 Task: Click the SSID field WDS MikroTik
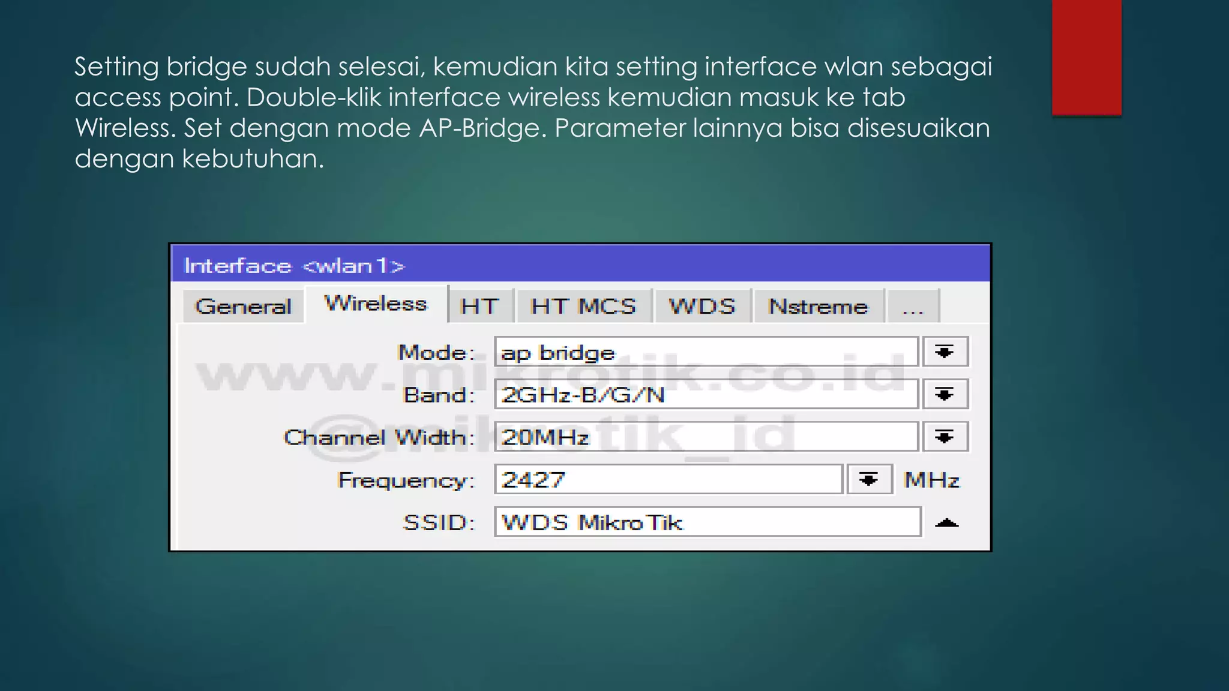pyautogui.click(x=708, y=522)
